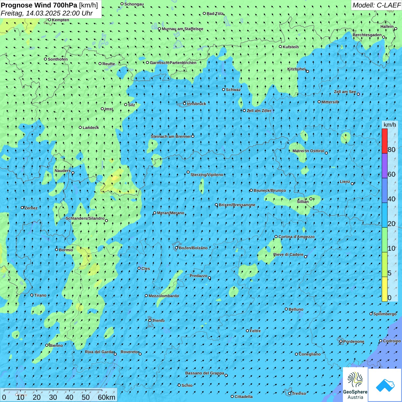
Task: Click the distance scale bar
Action: [59, 395]
